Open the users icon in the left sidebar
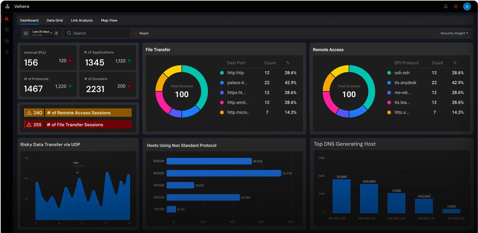This screenshot has width=478, height=233. click(7, 41)
